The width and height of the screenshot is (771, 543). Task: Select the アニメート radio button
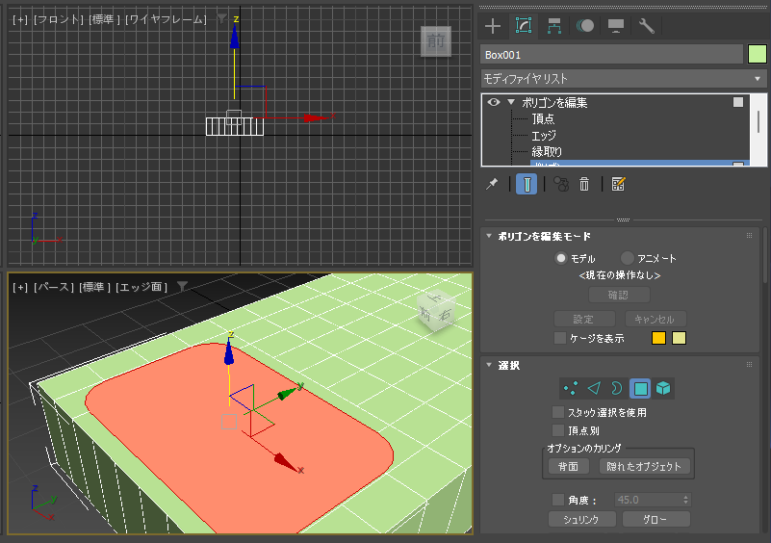(627, 258)
